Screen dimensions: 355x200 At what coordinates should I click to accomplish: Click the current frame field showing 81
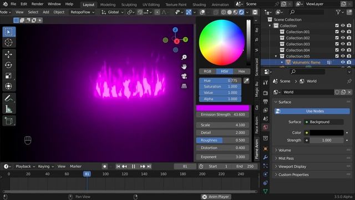pos(185,167)
